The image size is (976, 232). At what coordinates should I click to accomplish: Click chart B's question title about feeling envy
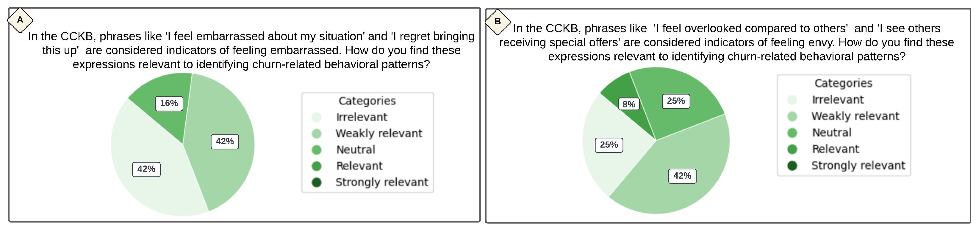(x=726, y=42)
